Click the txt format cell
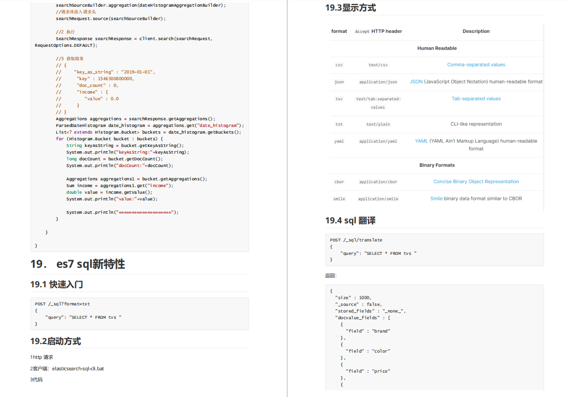Image resolution: width=572 pixels, height=397 pixels. tap(339, 125)
